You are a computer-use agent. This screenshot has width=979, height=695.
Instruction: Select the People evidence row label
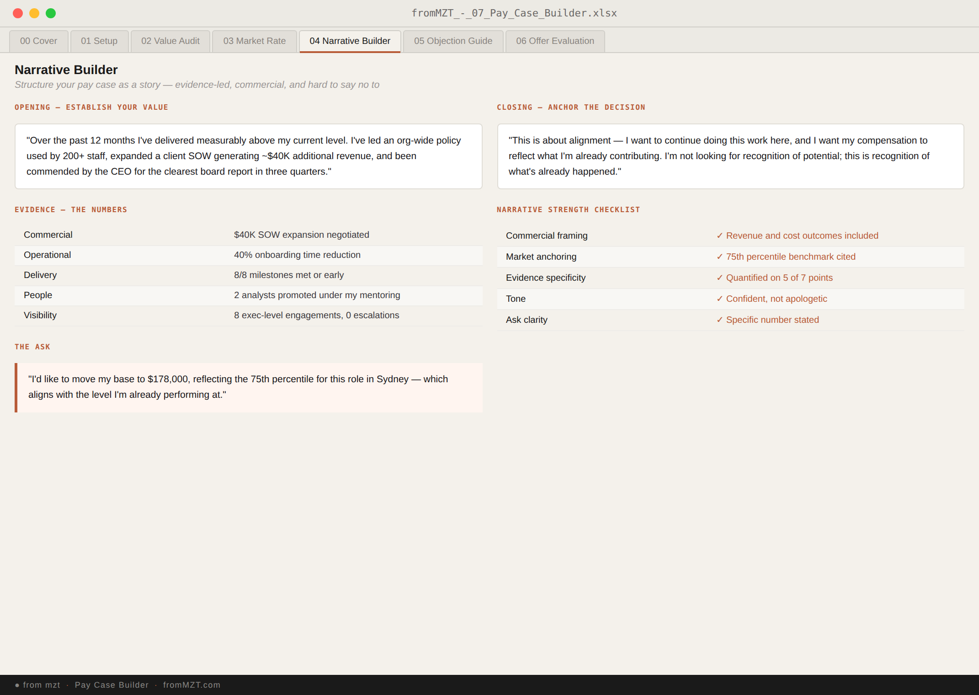(38, 295)
